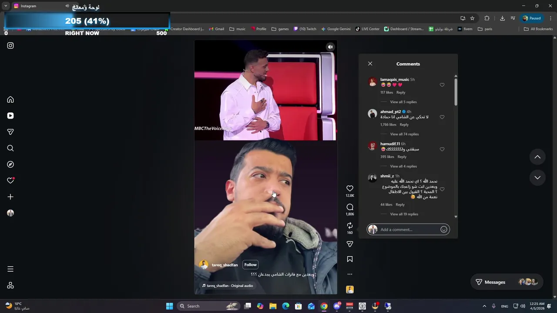Screen dimensions: 557x313
Task: Like lamaqais_music's comment
Action: (x=442, y=85)
